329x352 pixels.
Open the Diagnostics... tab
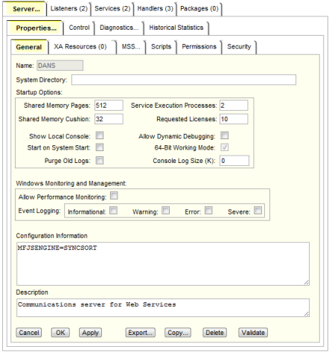(x=119, y=28)
